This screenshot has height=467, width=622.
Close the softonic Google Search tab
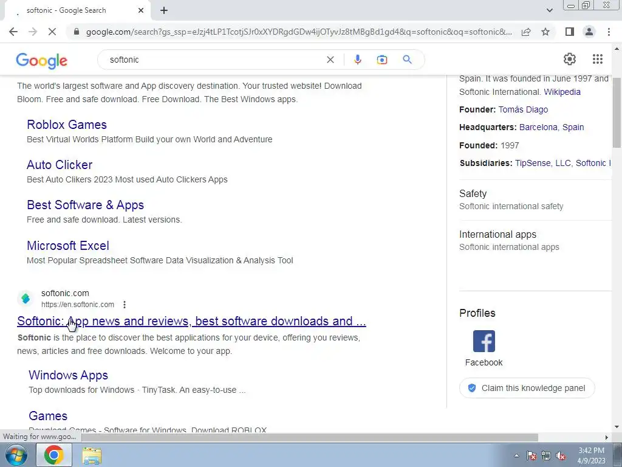coord(141,11)
